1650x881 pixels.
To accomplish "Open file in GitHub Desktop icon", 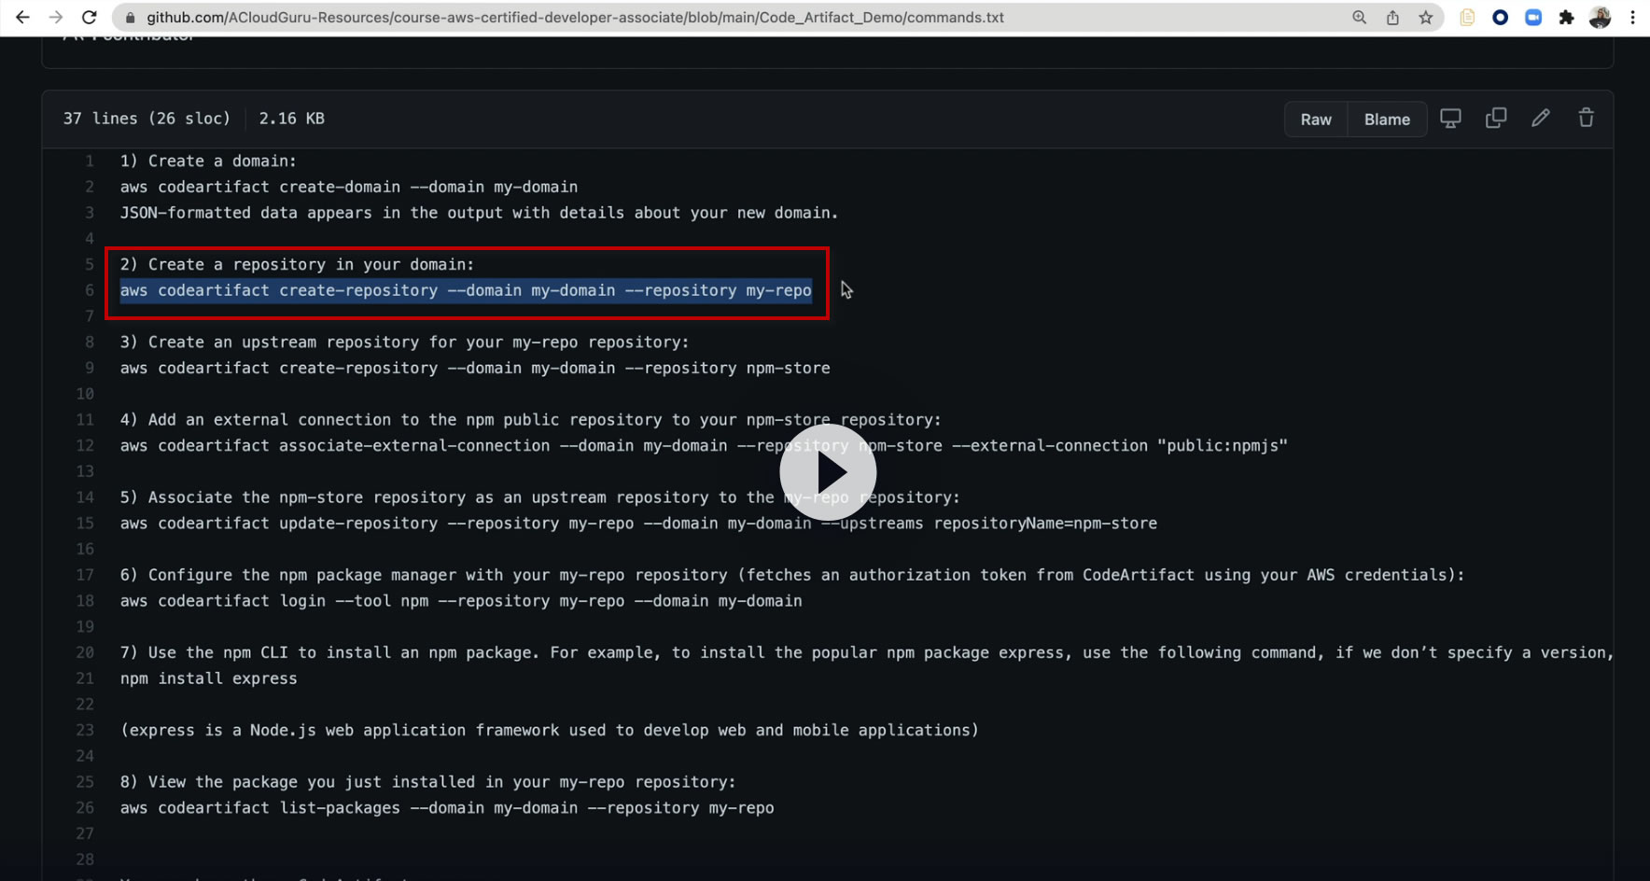I will coord(1450,119).
